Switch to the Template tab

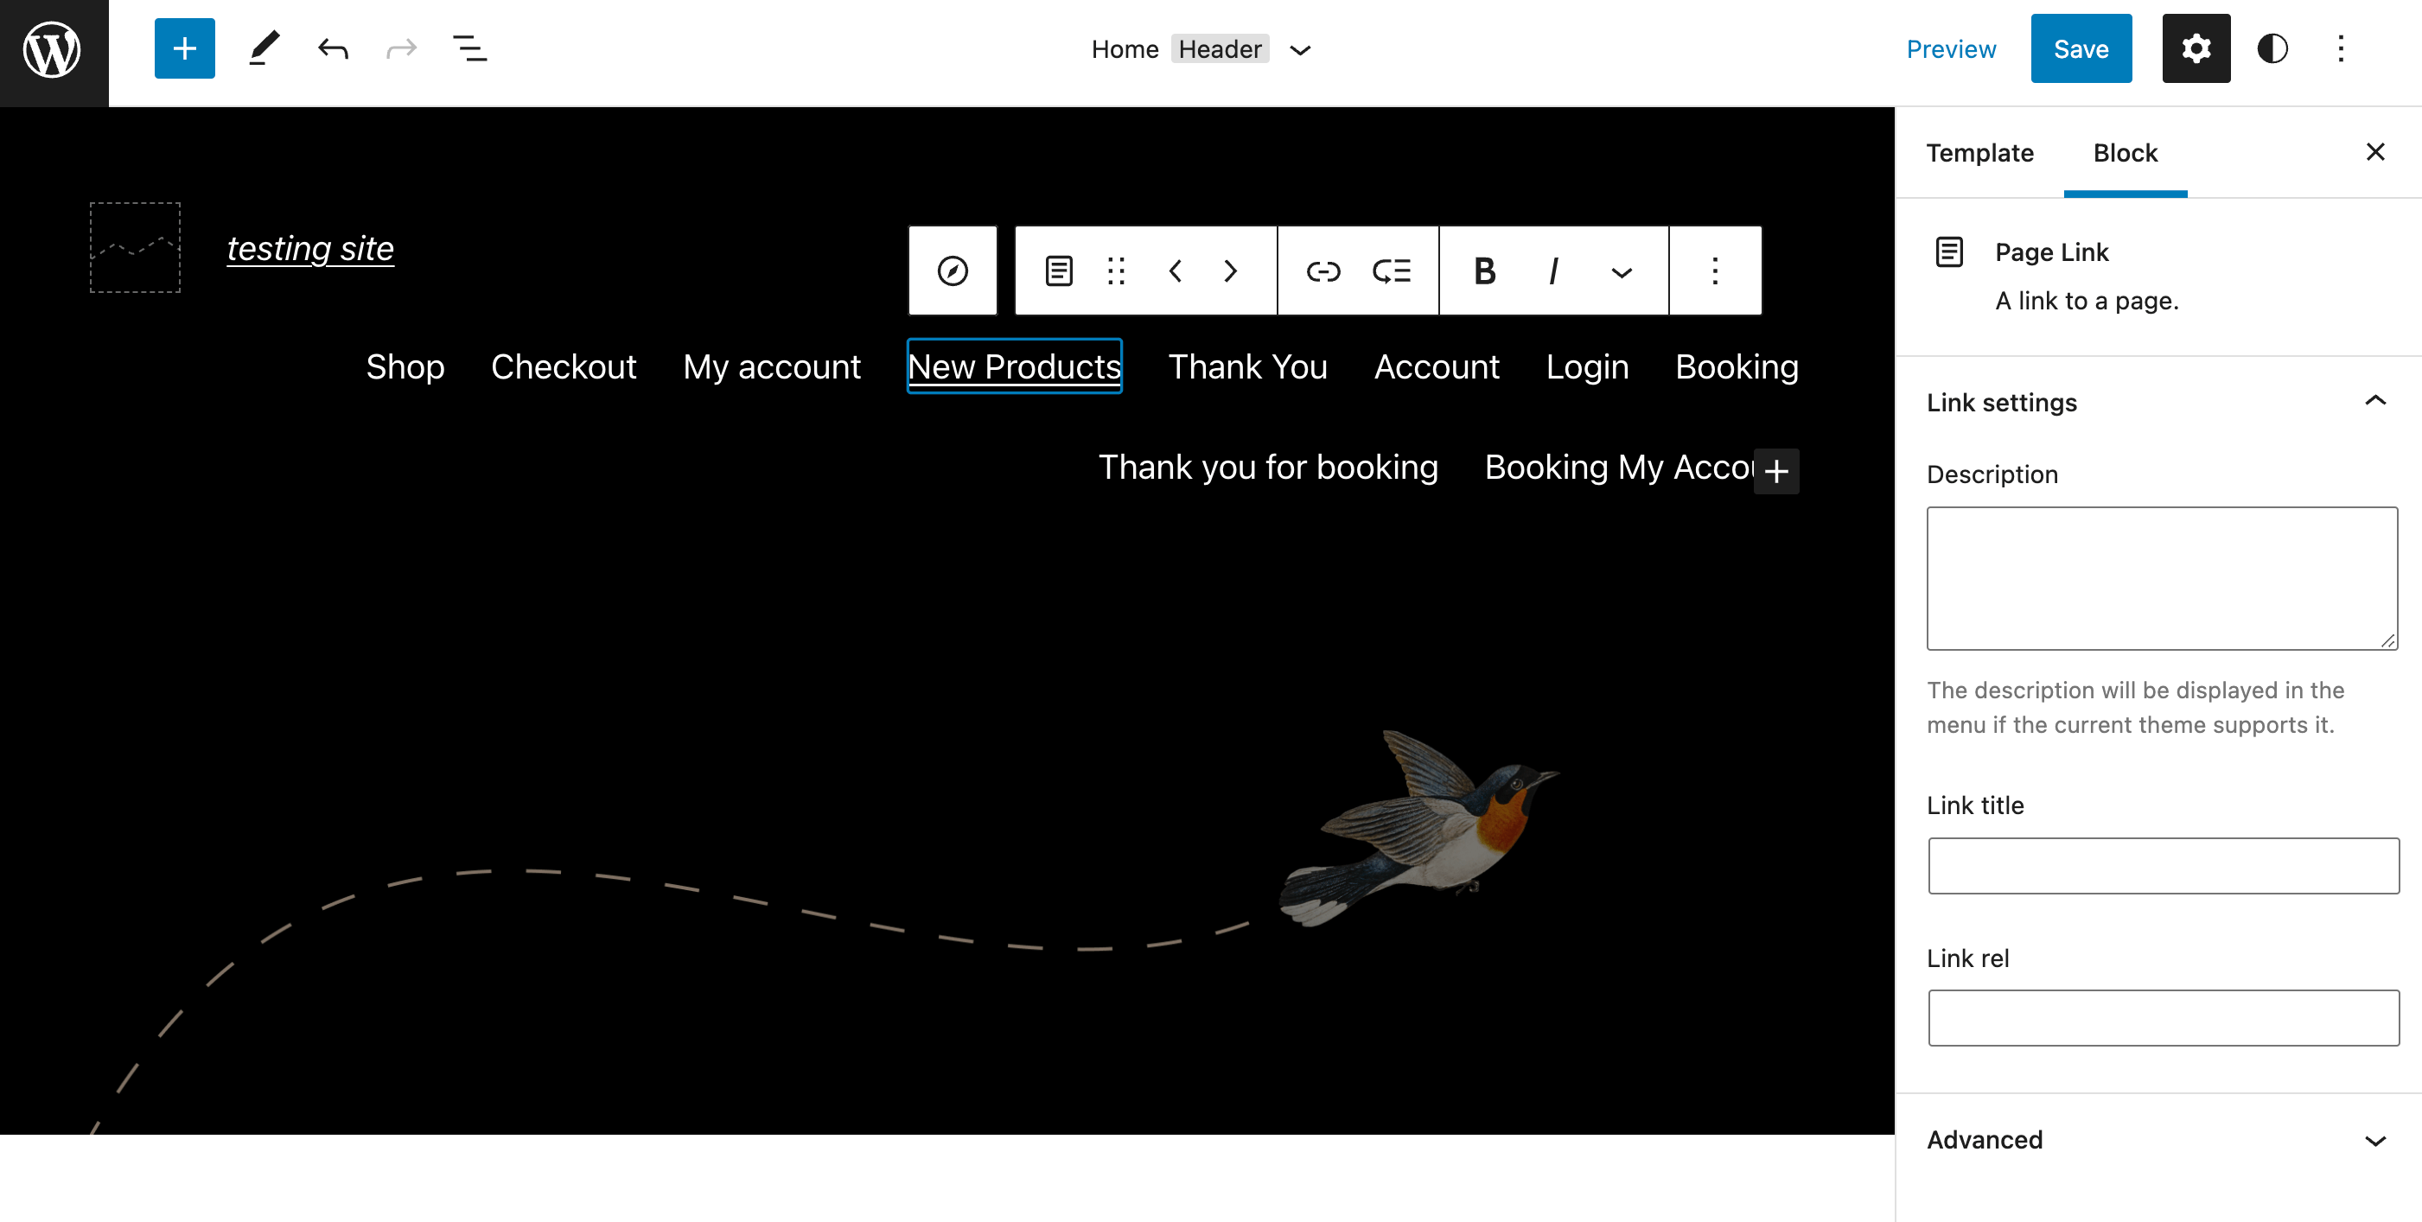[x=1979, y=153]
